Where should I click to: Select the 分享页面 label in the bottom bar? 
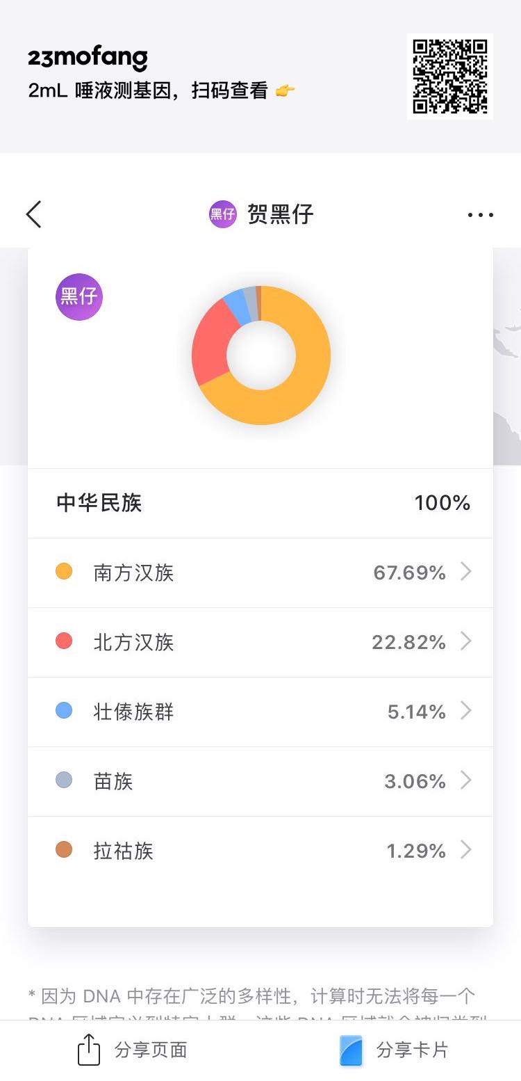(x=151, y=1050)
